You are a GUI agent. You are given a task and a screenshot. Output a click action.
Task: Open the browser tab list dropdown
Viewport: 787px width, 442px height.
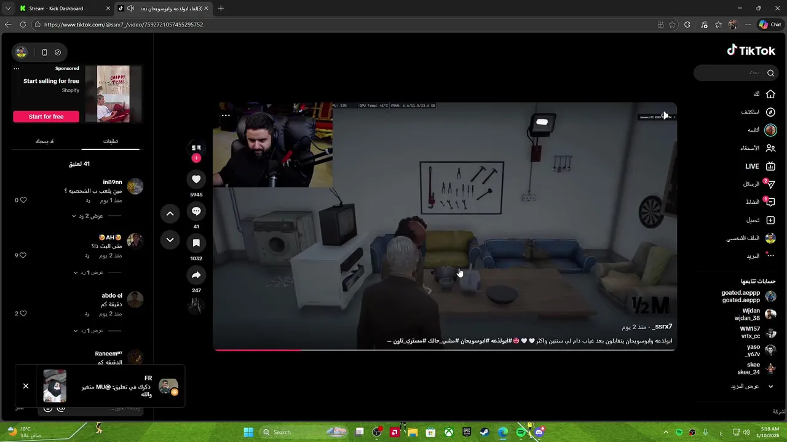(x=8, y=9)
